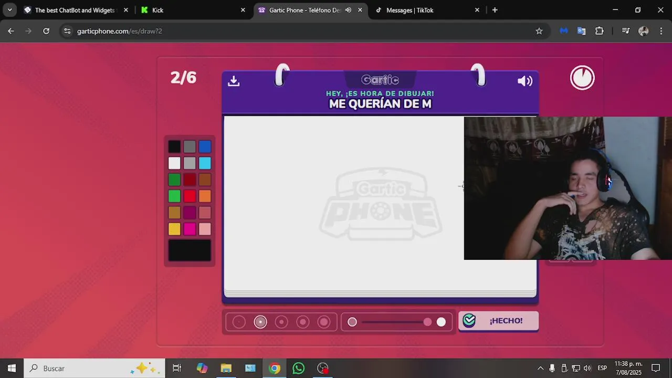Viewport: 672px width, 378px height.
Task: Open Task View from the taskbar
Action: (177, 368)
